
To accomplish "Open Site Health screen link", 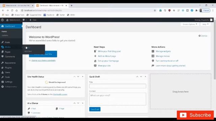I will [60, 94].
